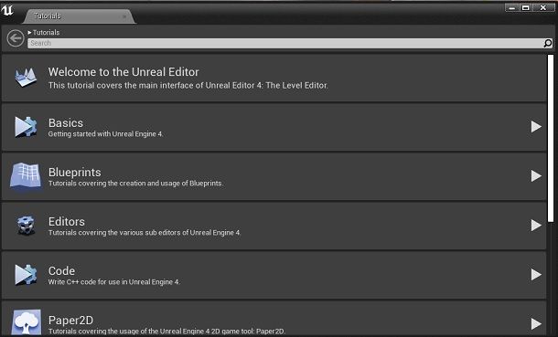This screenshot has height=337, width=558.
Task: Expand the Code category arrow
Action: (536, 275)
